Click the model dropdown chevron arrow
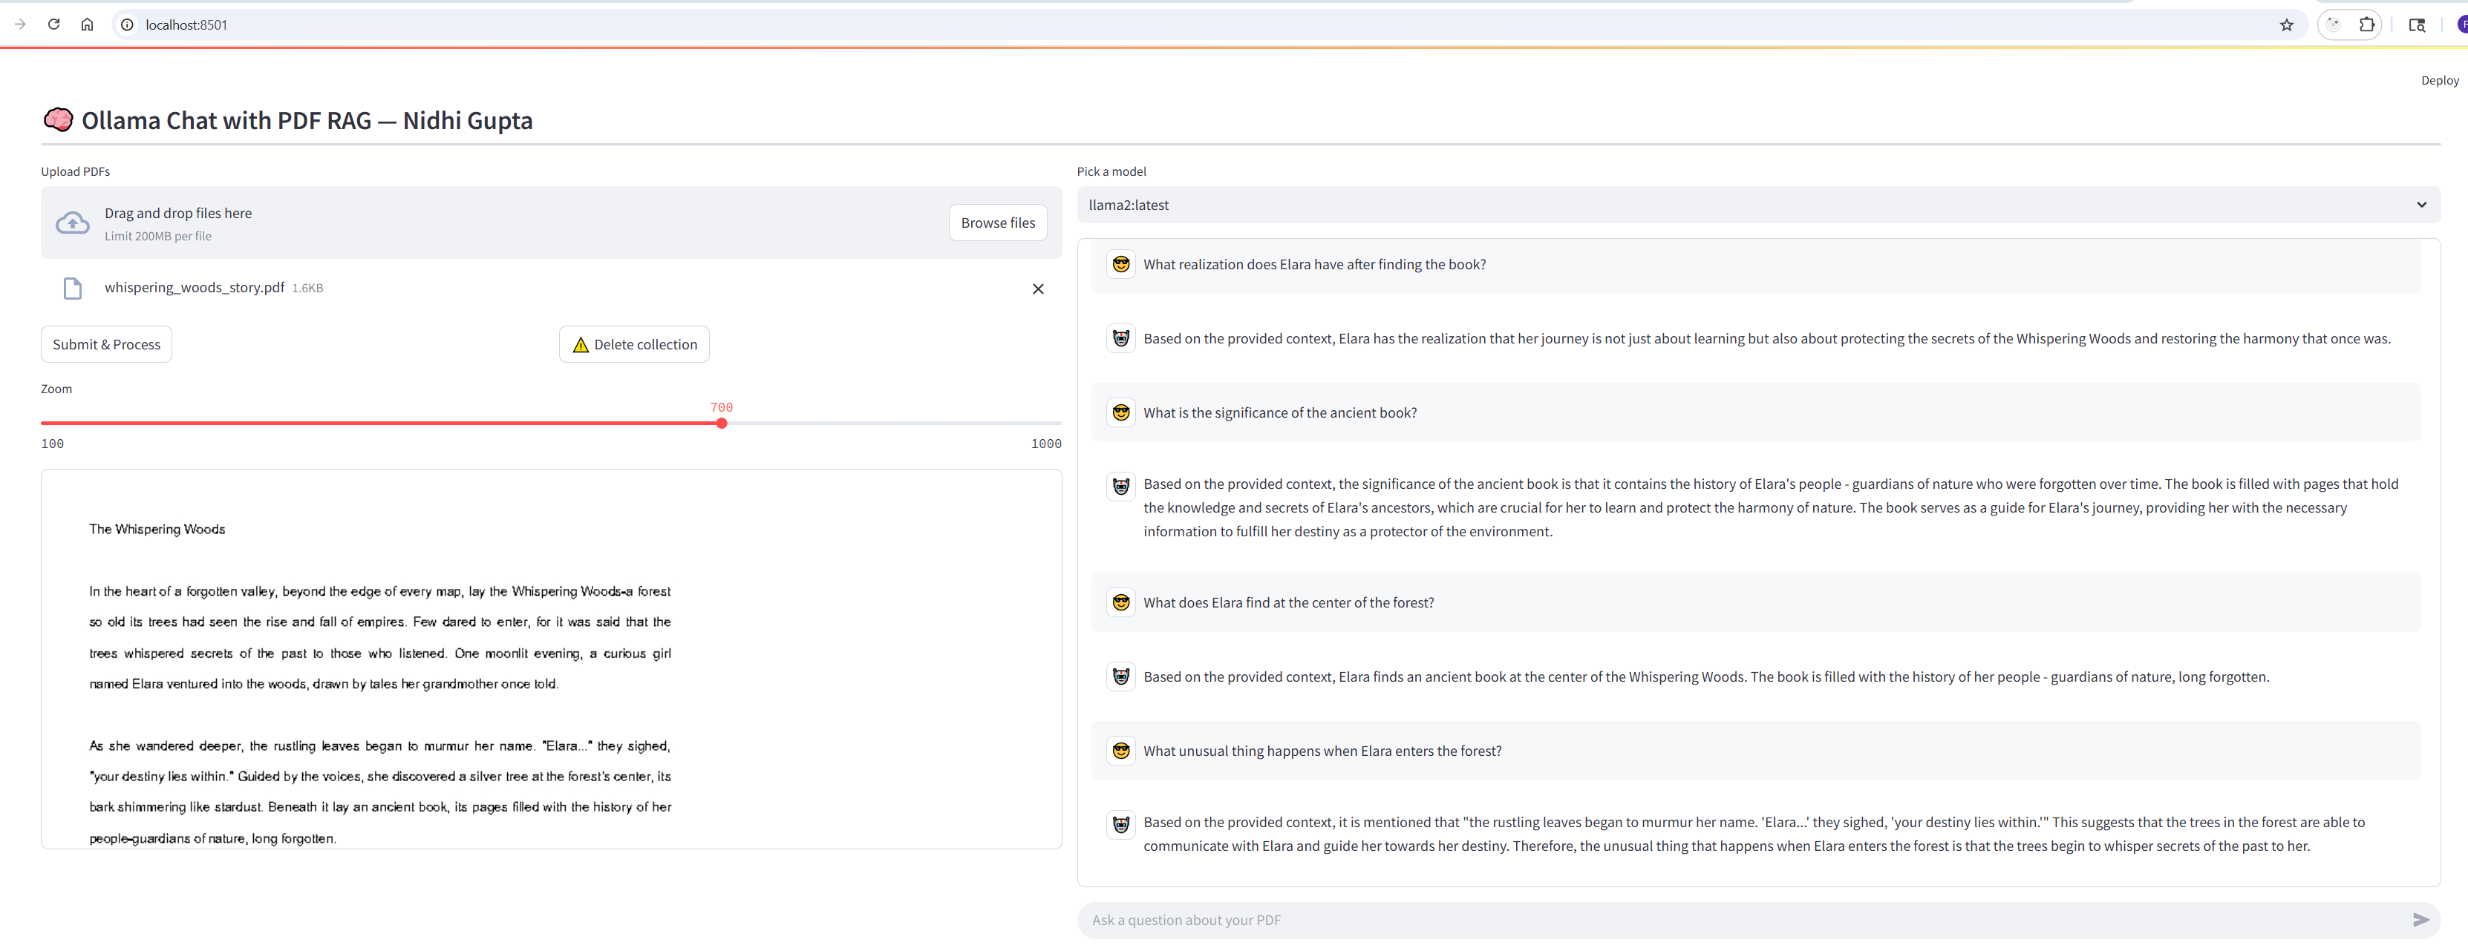Viewport: 2468px width, 948px height. point(2421,205)
